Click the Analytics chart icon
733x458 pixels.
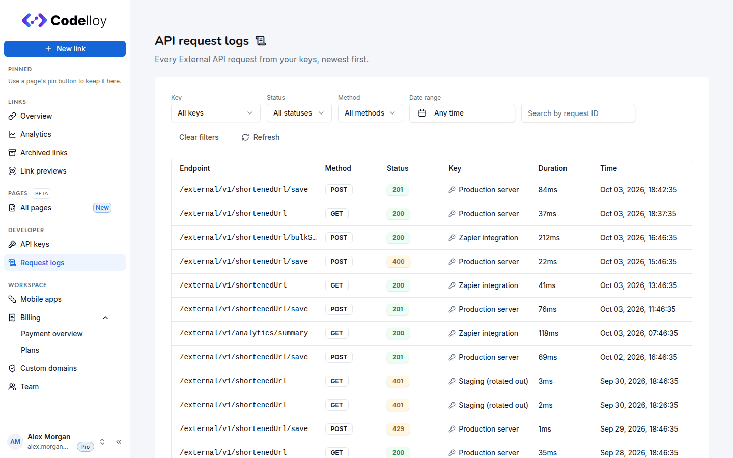pyautogui.click(x=12, y=134)
